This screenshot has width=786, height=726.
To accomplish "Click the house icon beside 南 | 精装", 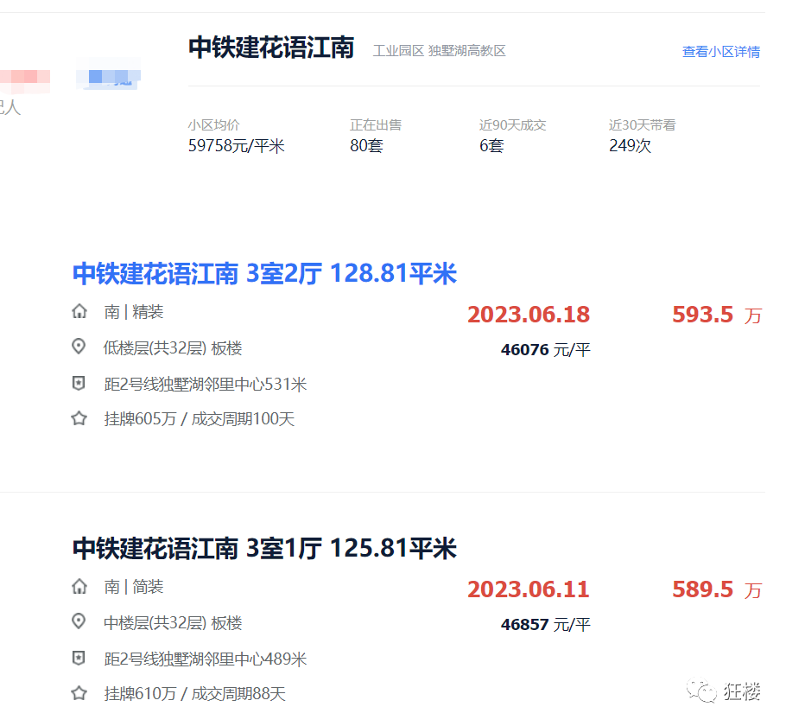I will click(79, 311).
